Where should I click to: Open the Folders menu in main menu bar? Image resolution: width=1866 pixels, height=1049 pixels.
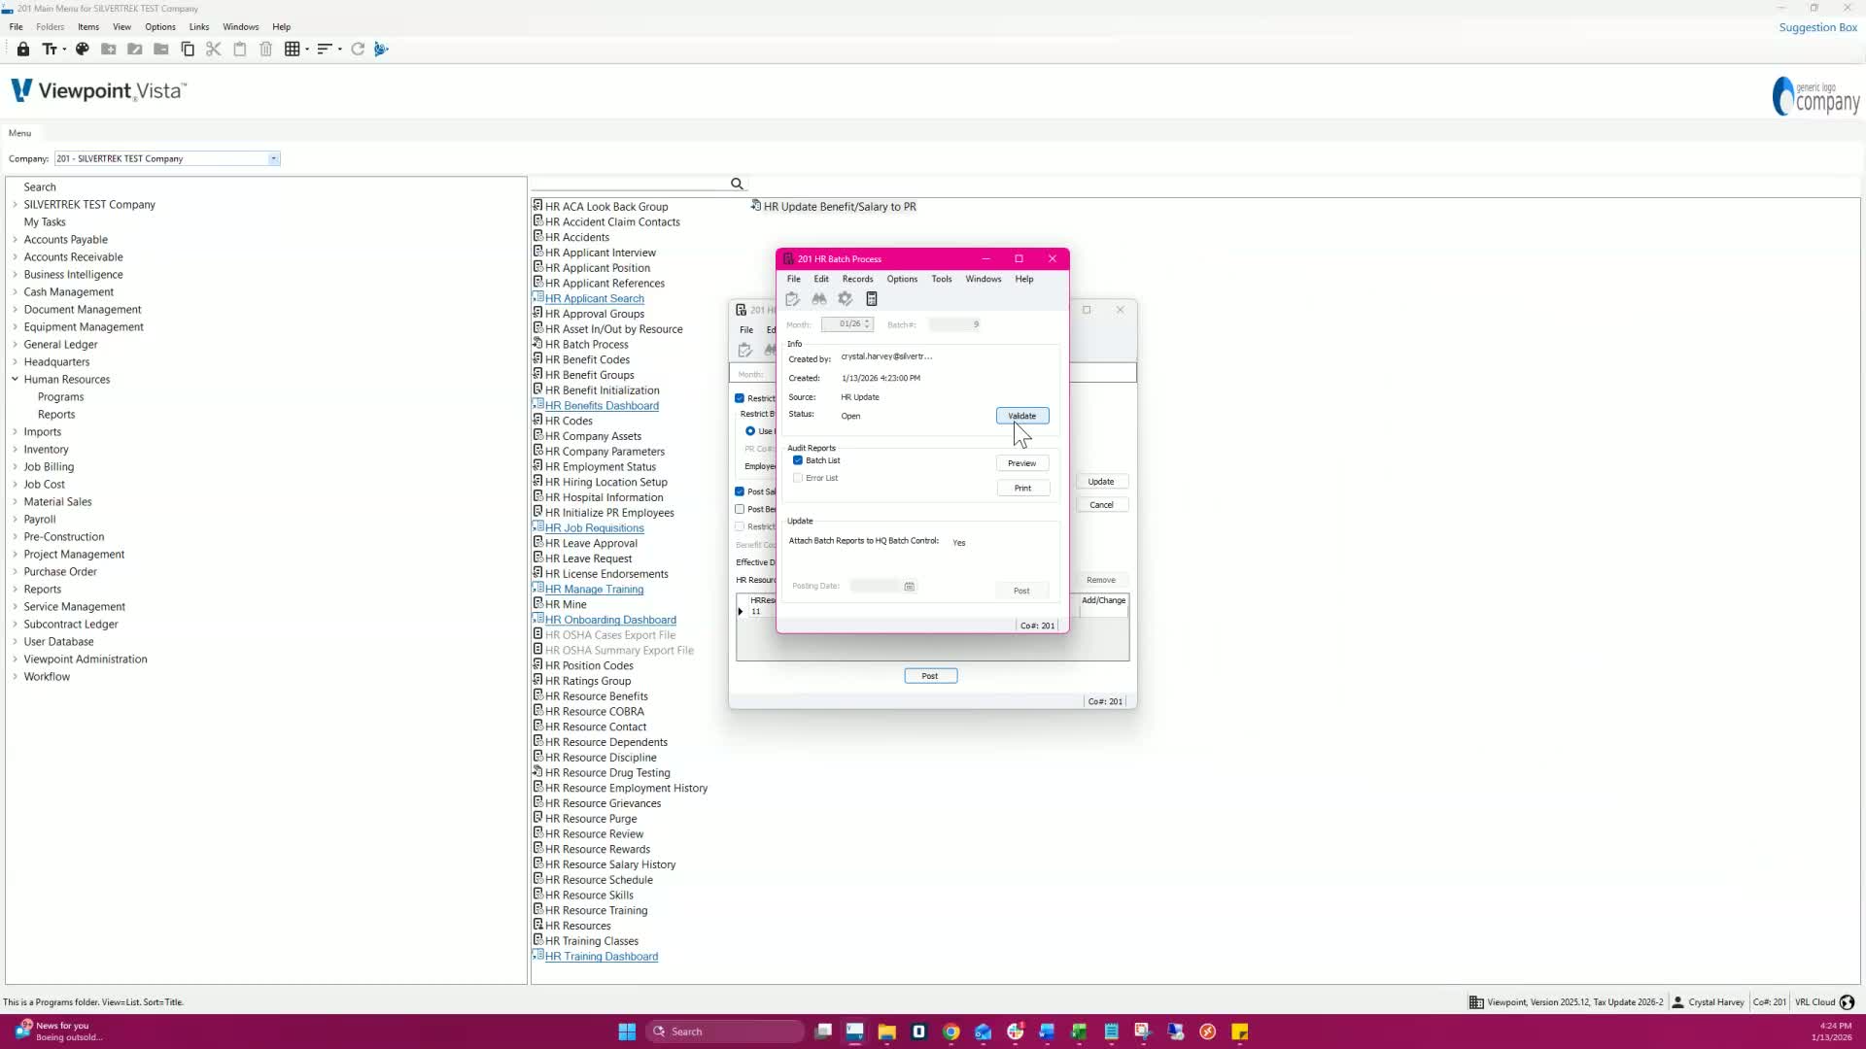(50, 26)
